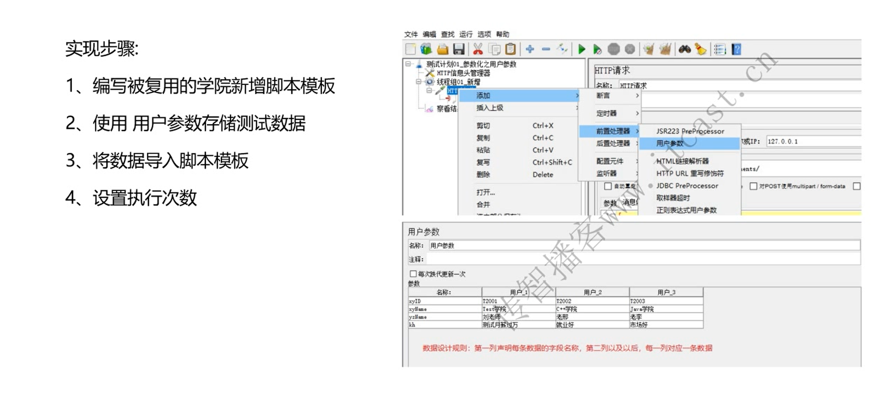Choose HTTP URL 重写修饰符 menu entry
The image size is (887, 409).
[x=690, y=173]
